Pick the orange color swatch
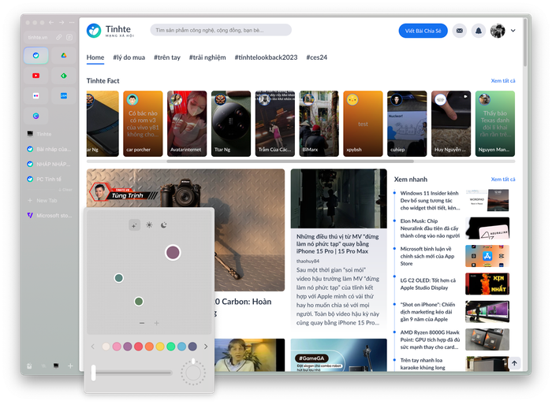The height and width of the screenshot is (408, 552). 149,347
